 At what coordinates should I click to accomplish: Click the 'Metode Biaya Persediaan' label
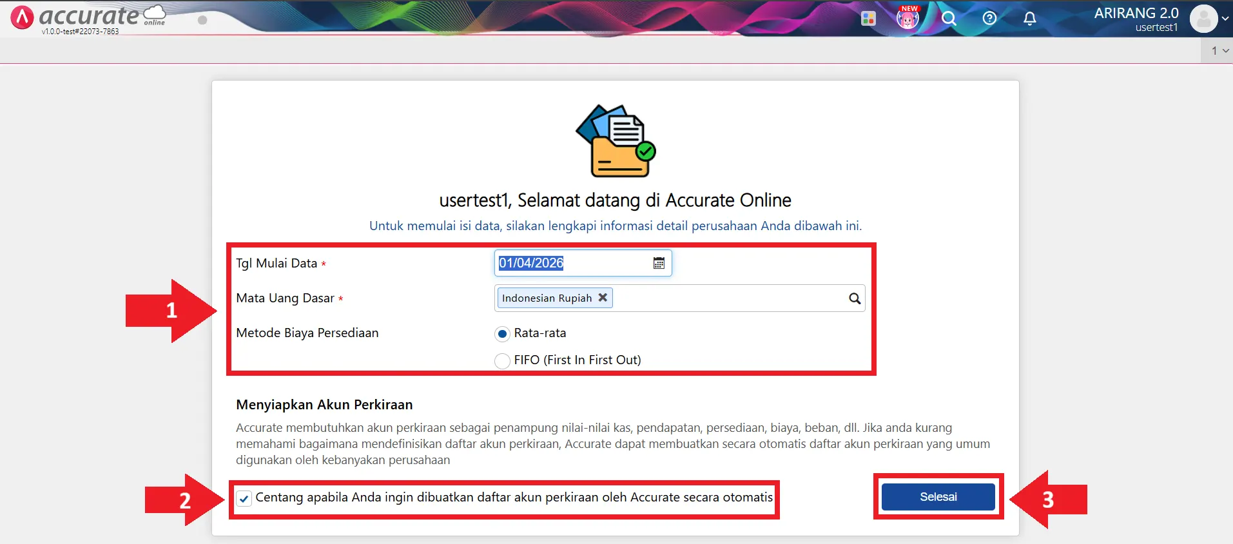[307, 333]
